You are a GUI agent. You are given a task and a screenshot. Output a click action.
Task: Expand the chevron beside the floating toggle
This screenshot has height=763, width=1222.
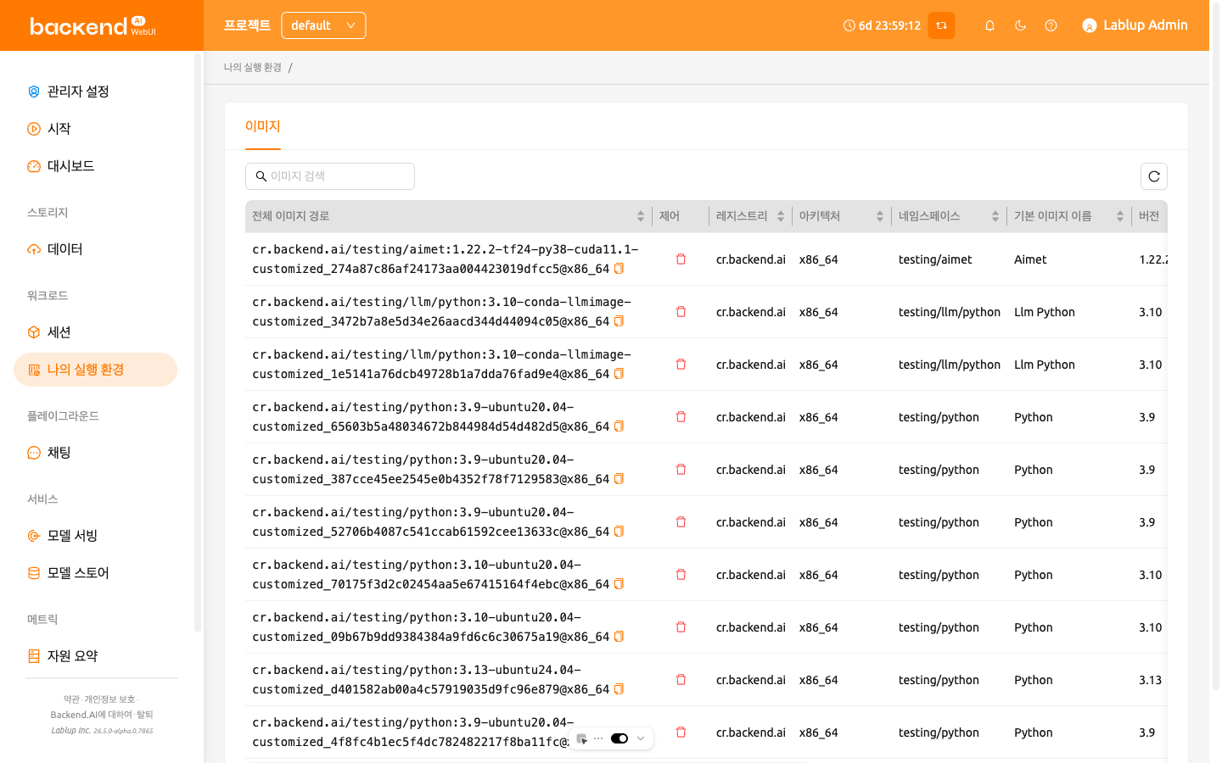coord(641,738)
